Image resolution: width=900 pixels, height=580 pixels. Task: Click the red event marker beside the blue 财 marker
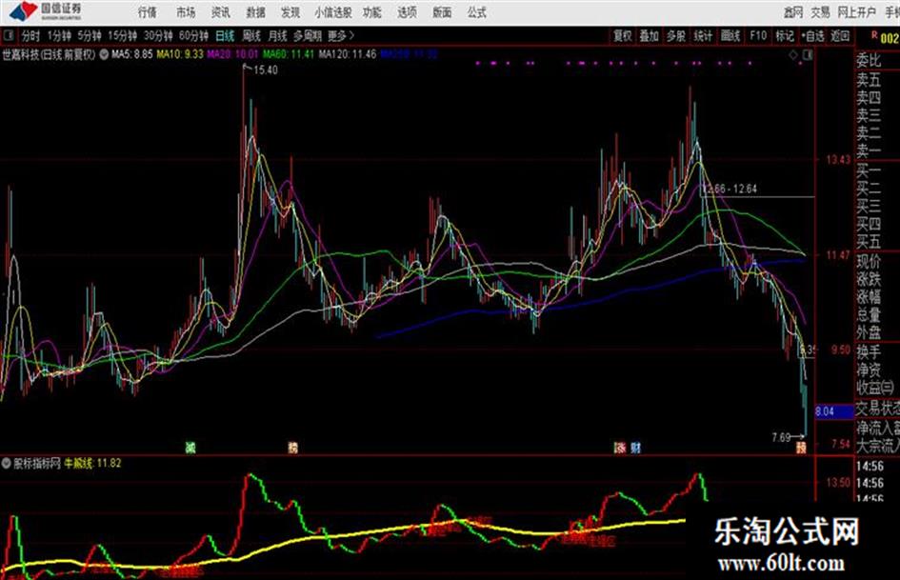pyautogui.click(x=620, y=448)
